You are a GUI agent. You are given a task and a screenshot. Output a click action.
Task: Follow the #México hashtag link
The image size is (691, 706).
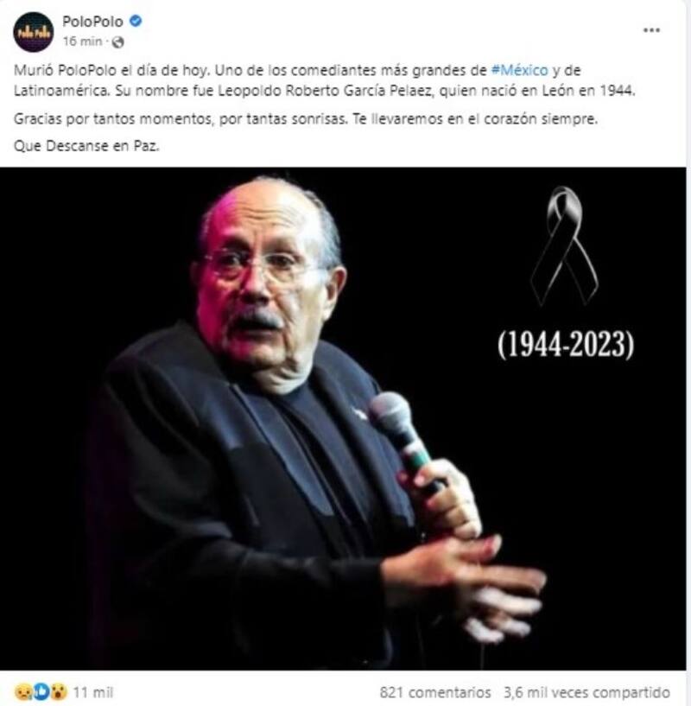(x=519, y=70)
